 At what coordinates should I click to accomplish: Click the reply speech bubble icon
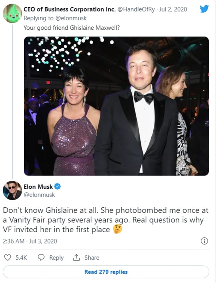41,257
